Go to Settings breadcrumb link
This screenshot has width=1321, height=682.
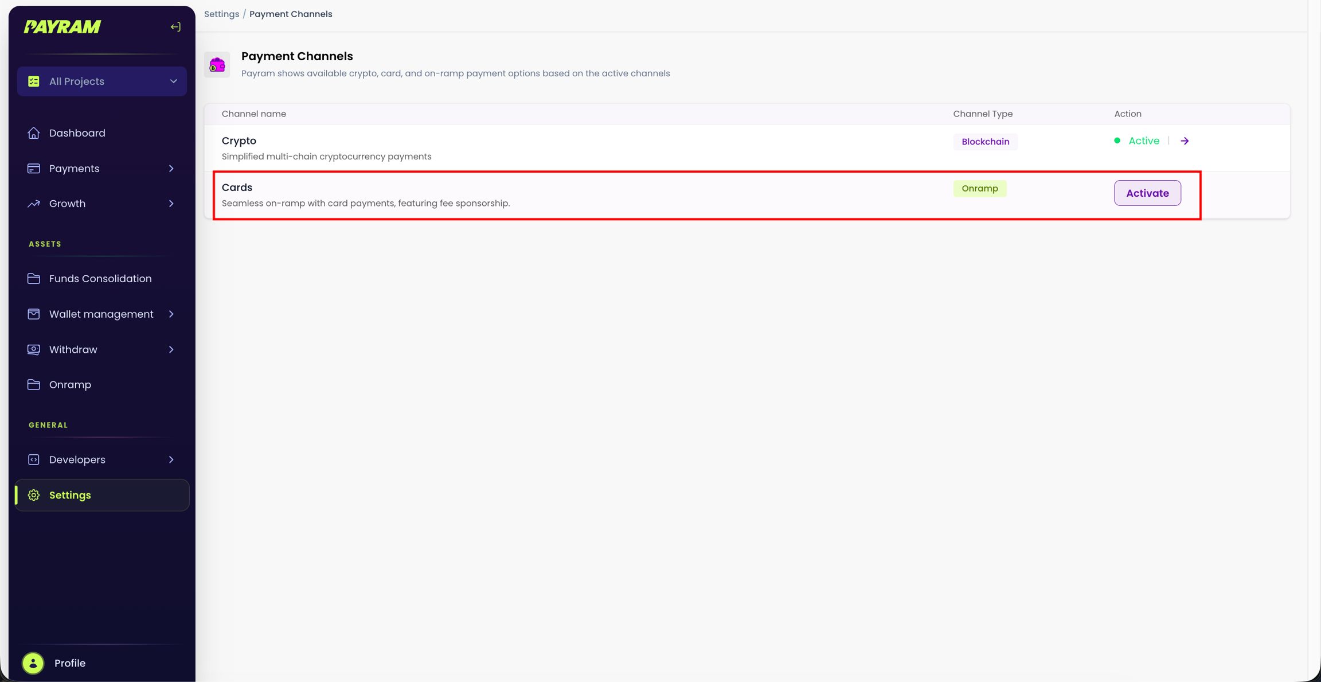(221, 14)
